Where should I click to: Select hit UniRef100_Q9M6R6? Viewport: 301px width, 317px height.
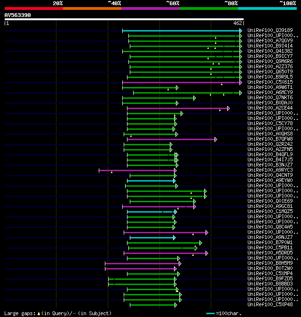(270, 61)
